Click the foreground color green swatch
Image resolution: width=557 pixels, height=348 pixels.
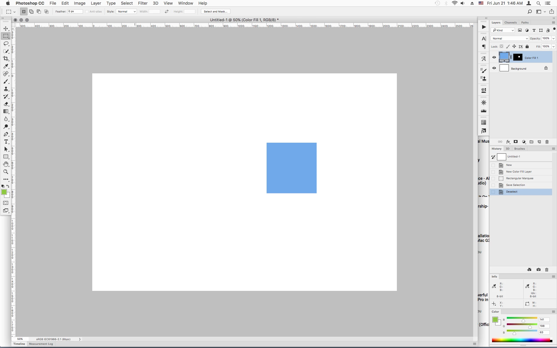click(x=4, y=192)
